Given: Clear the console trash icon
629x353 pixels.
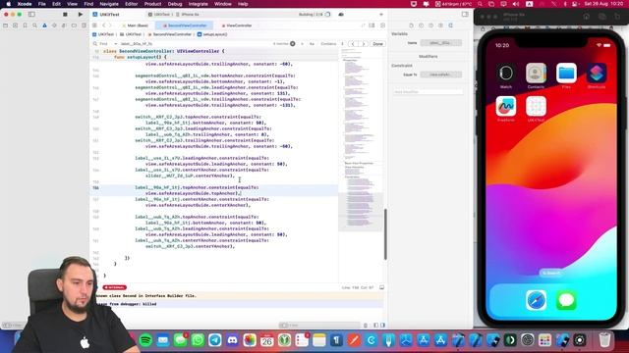Looking at the screenshot, I should (366, 325).
